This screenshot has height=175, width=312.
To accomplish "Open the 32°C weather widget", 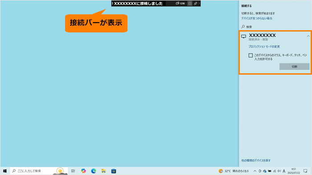I will [234, 171].
